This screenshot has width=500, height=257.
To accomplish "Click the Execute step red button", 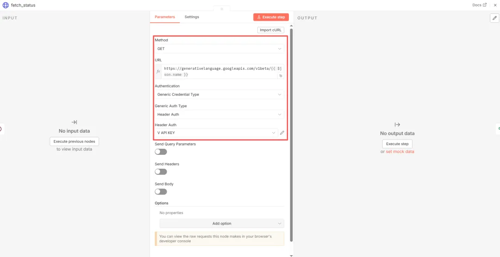I will coord(271,17).
